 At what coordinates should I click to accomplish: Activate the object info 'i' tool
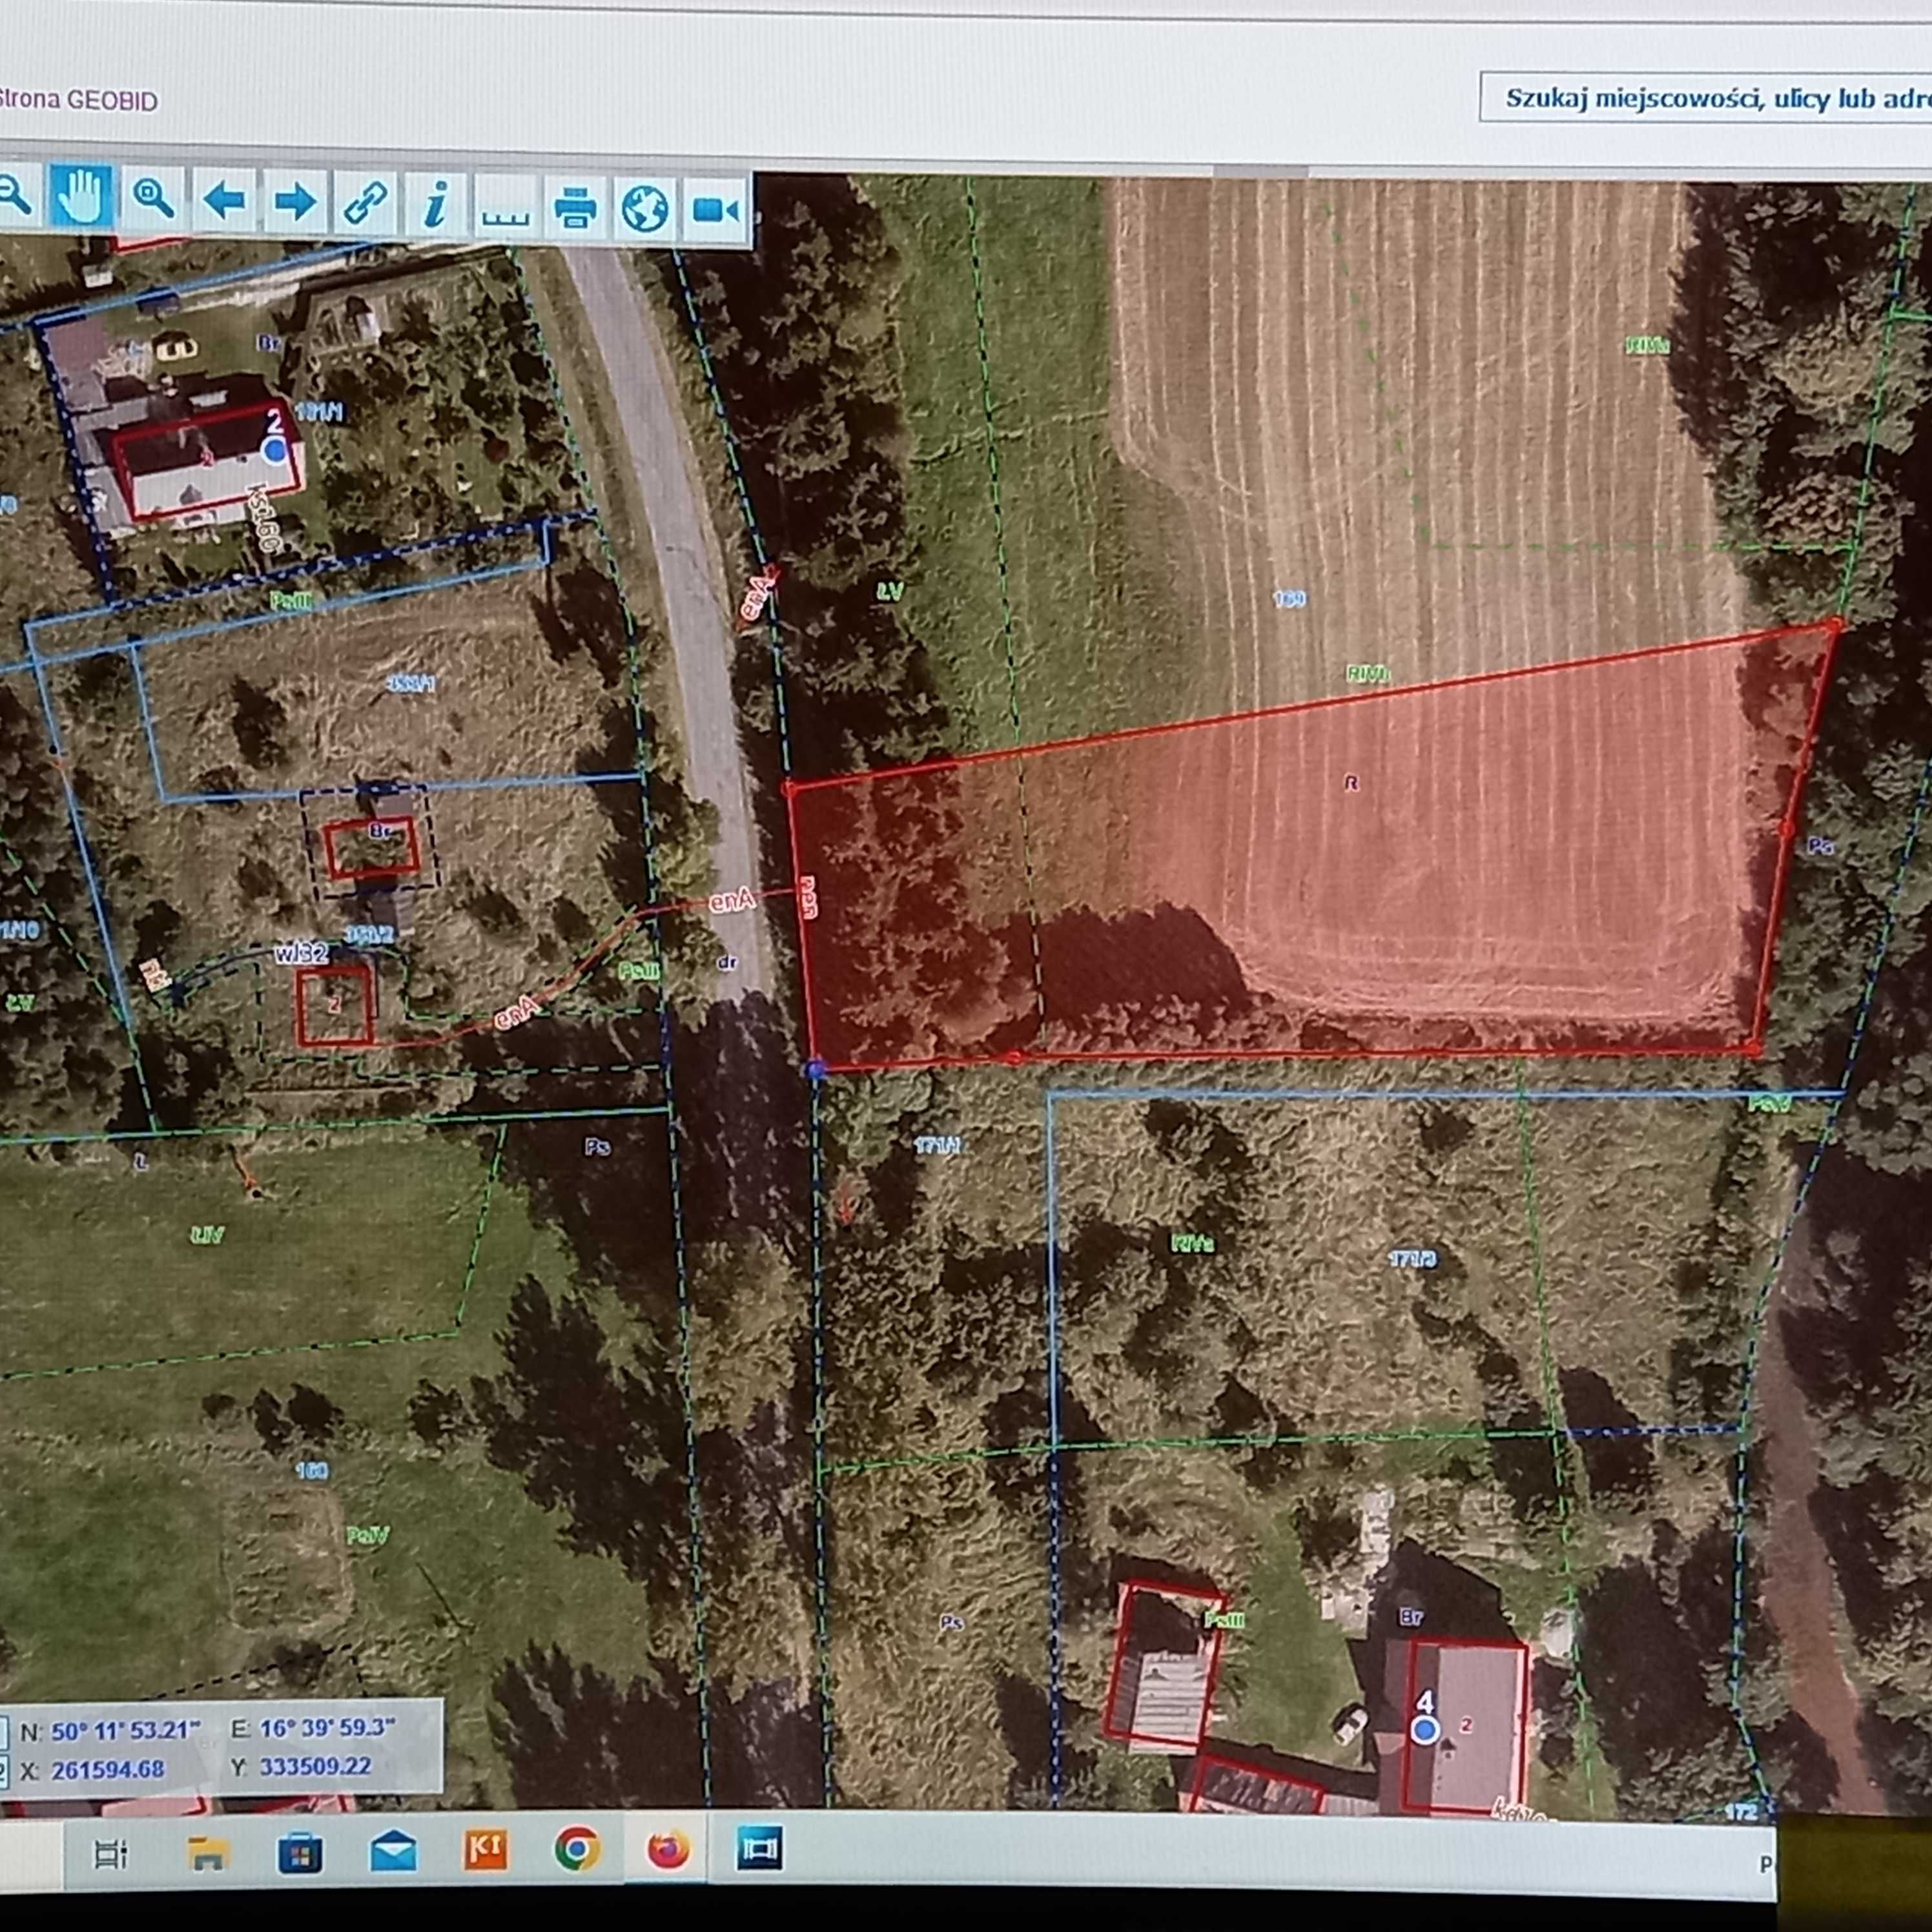pyautogui.click(x=435, y=206)
